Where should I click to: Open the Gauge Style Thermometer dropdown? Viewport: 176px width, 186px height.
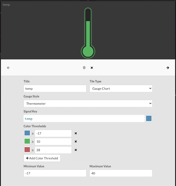coord(88,104)
